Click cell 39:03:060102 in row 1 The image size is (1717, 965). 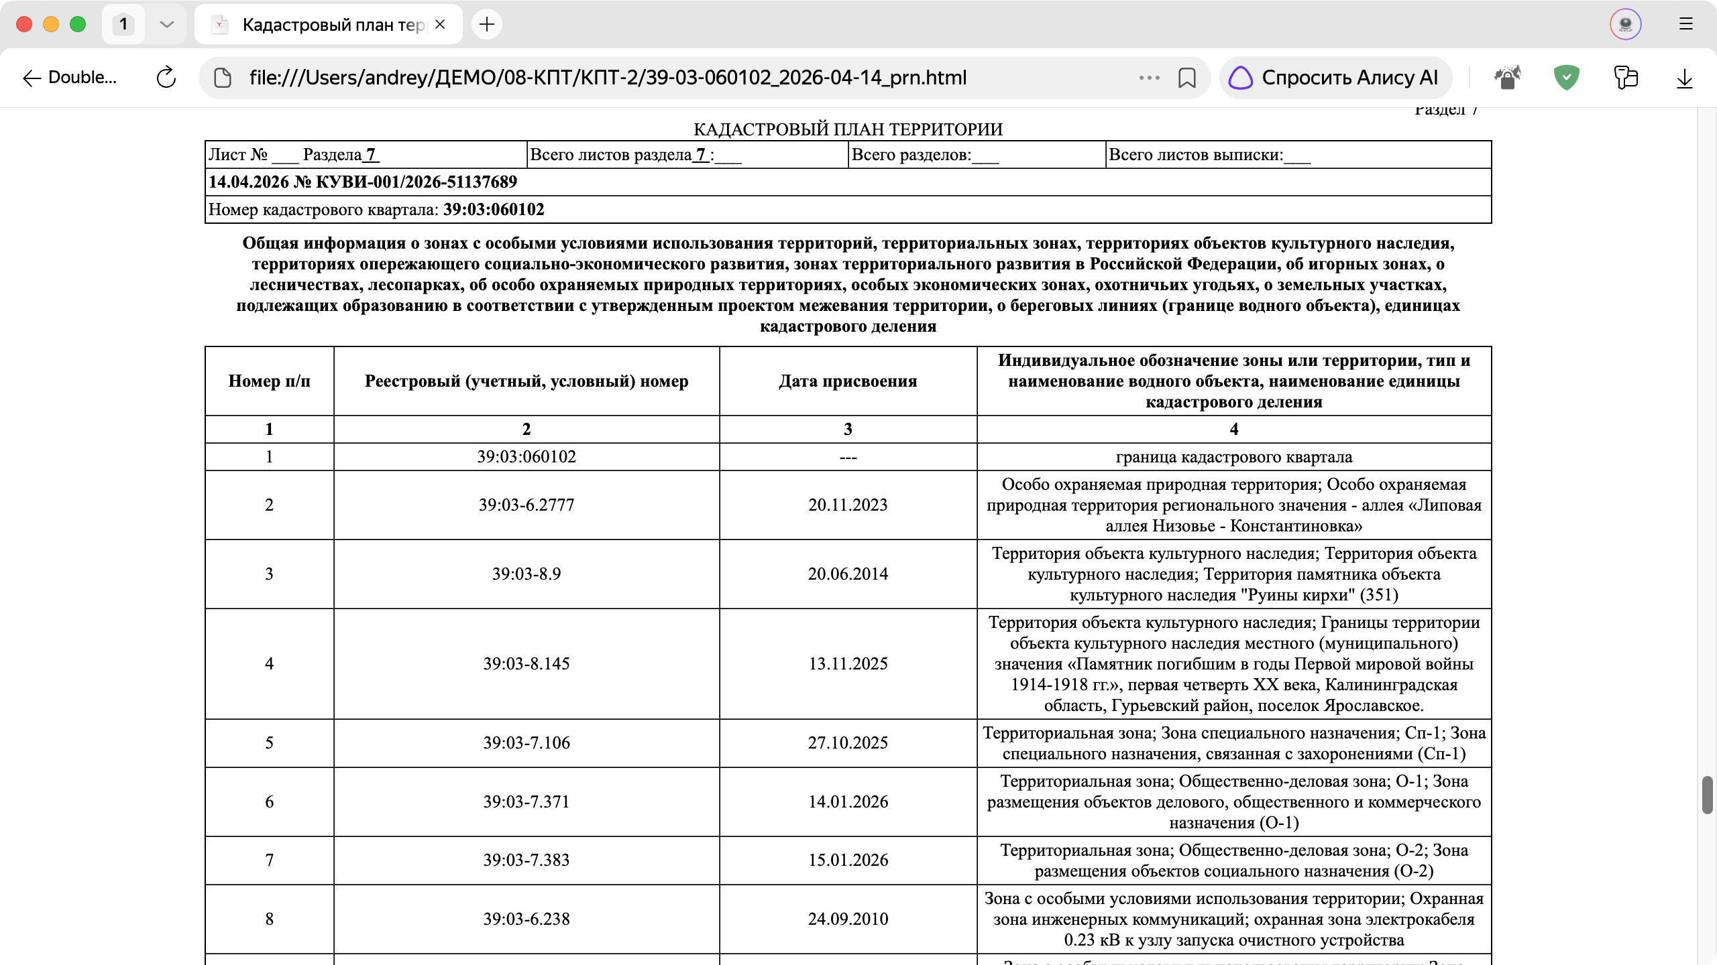527,456
